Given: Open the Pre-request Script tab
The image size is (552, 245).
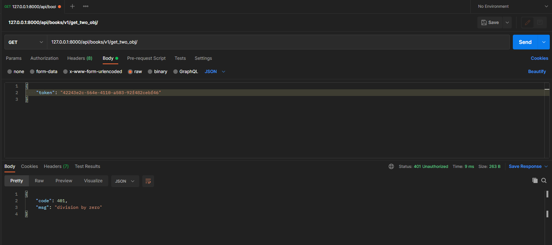Looking at the screenshot, I should tap(146, 58).
